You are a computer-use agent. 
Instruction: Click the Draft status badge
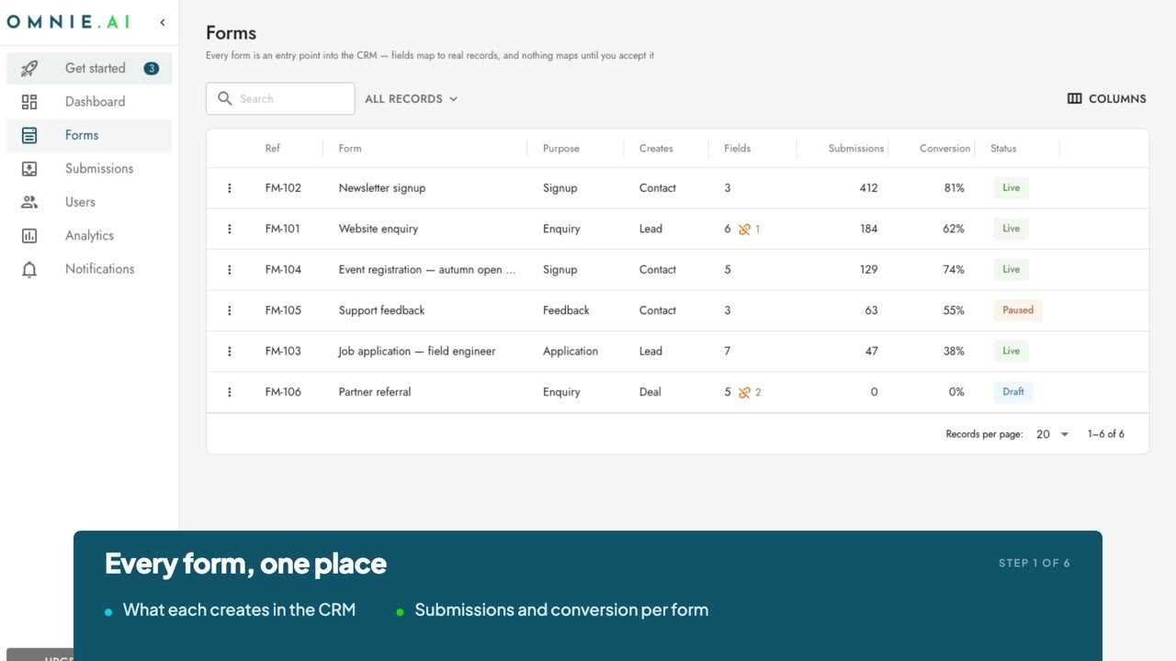click(1013, 392)
